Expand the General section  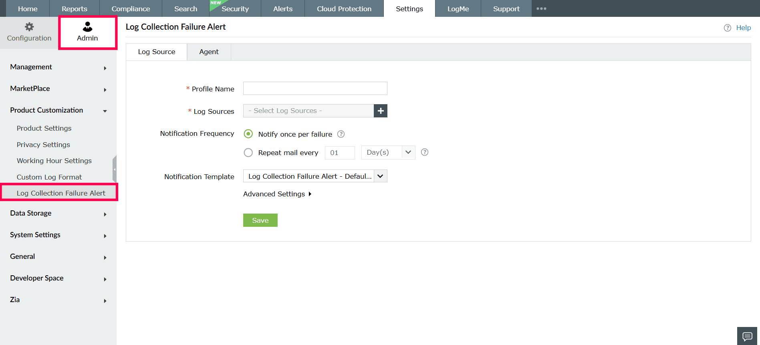[x=58, y=256]
